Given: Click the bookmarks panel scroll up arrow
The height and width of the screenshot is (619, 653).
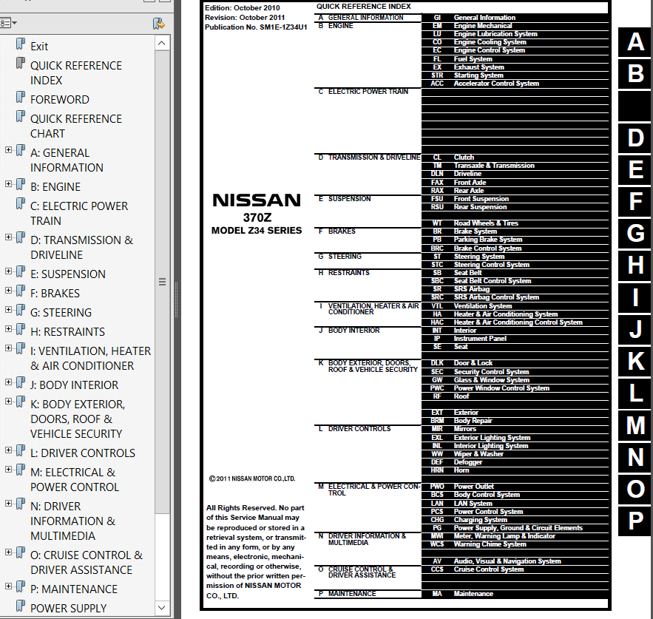Looking at the screenshot, I should coord(162,44).
